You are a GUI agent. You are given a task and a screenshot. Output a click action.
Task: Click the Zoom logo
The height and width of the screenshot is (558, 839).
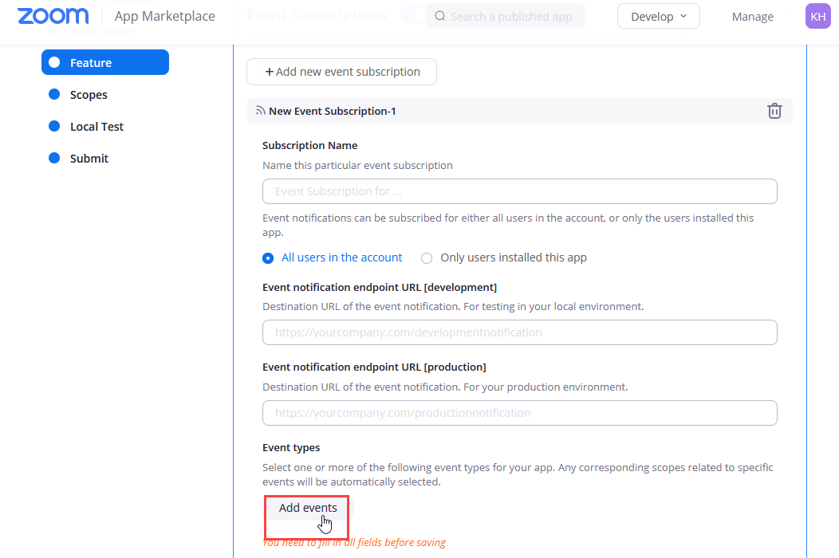(x=53, y=16)
